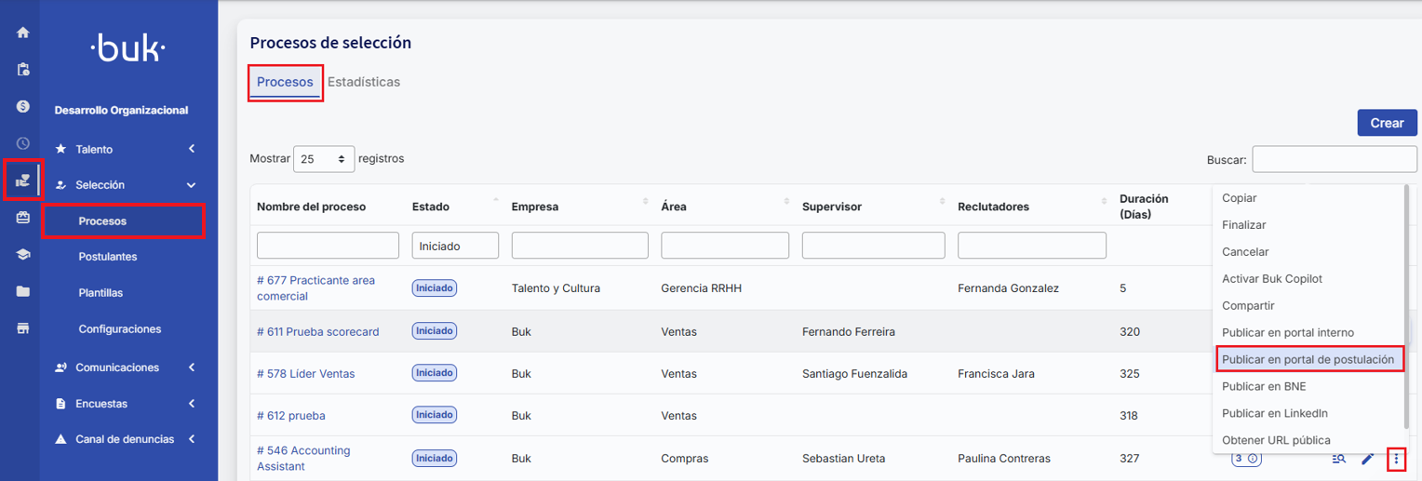Collapse the Selección sidebar section
1422x481 pixels.
click(126, 185)
